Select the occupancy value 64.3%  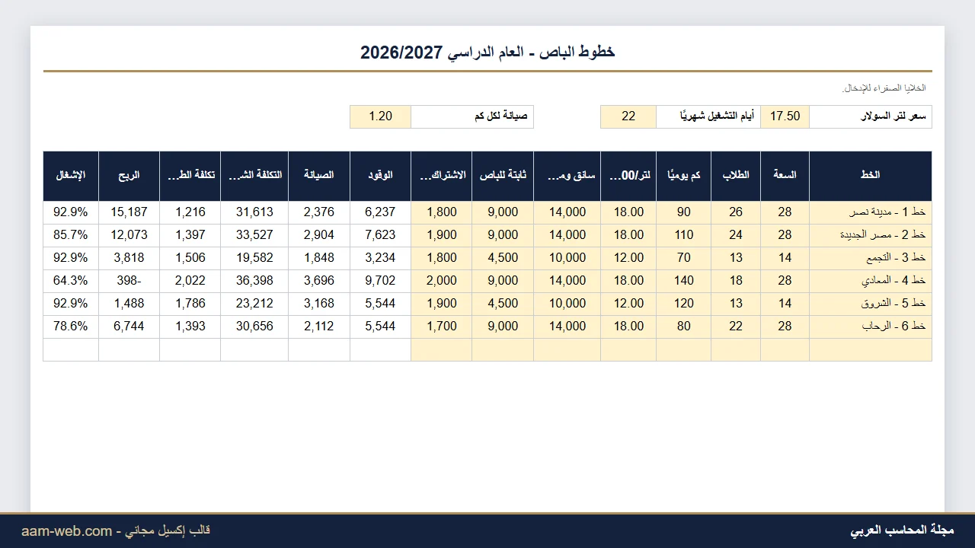(x=71, y=281)
